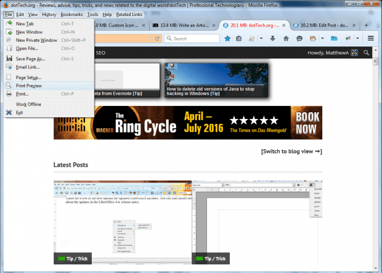The image size is (382, 273).
Task: Click the blue bookmark star icon
Action: [x=227, y=38]
